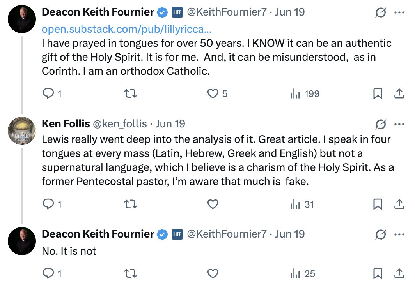The width and height of the screenshot is (415, 289).
Task: Retweet the 'No. It is not' reply
Action: click(x=130, y=274)
